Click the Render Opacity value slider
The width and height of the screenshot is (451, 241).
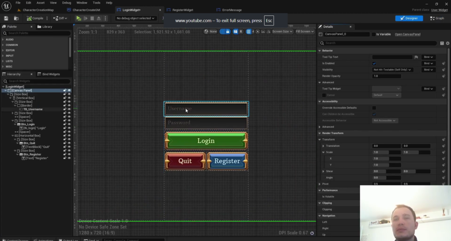tap(386, 76)
